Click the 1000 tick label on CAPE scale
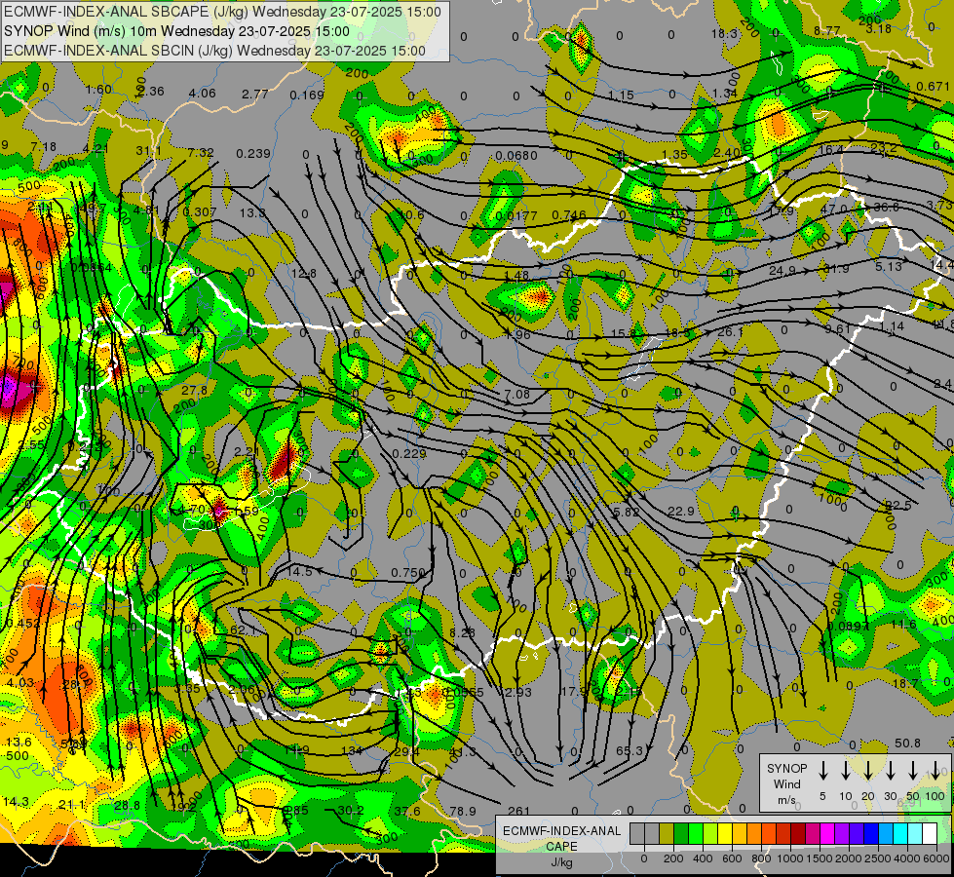The width and height of the screenshot is (954, 877). pos(790,858)
